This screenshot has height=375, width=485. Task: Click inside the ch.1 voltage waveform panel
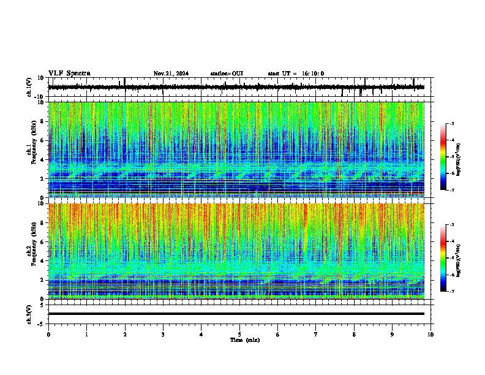click(x=239, y=87)
